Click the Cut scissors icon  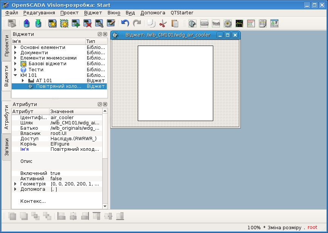(x=163, y=23)
